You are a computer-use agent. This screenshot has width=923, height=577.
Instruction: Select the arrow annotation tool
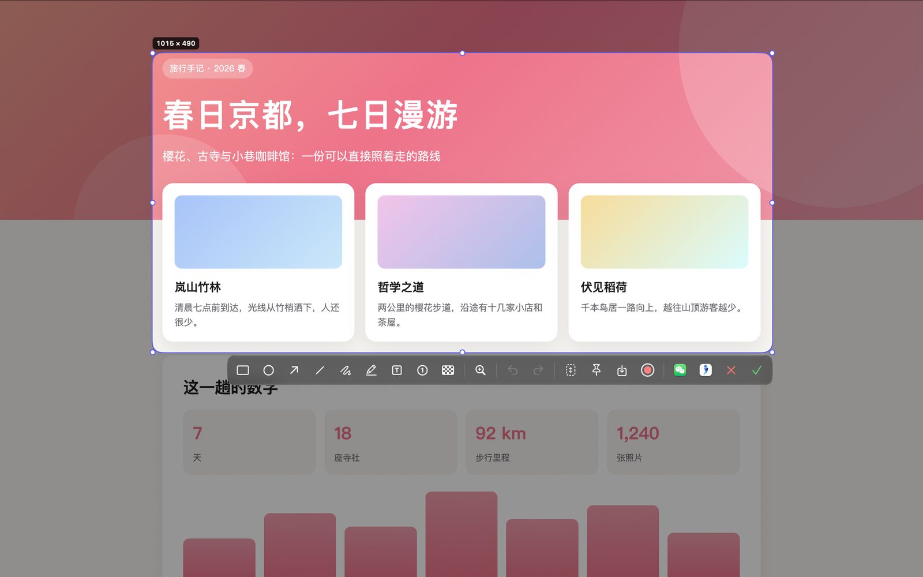(294, 370)
